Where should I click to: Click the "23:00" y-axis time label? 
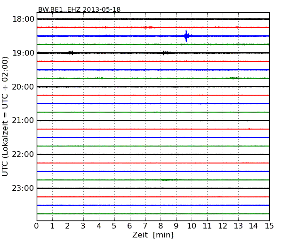tap(23, 188)
